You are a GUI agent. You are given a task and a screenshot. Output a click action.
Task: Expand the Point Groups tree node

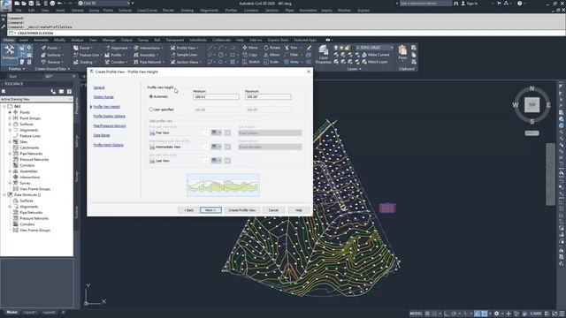pyautogui.click(x=10, y=118)
